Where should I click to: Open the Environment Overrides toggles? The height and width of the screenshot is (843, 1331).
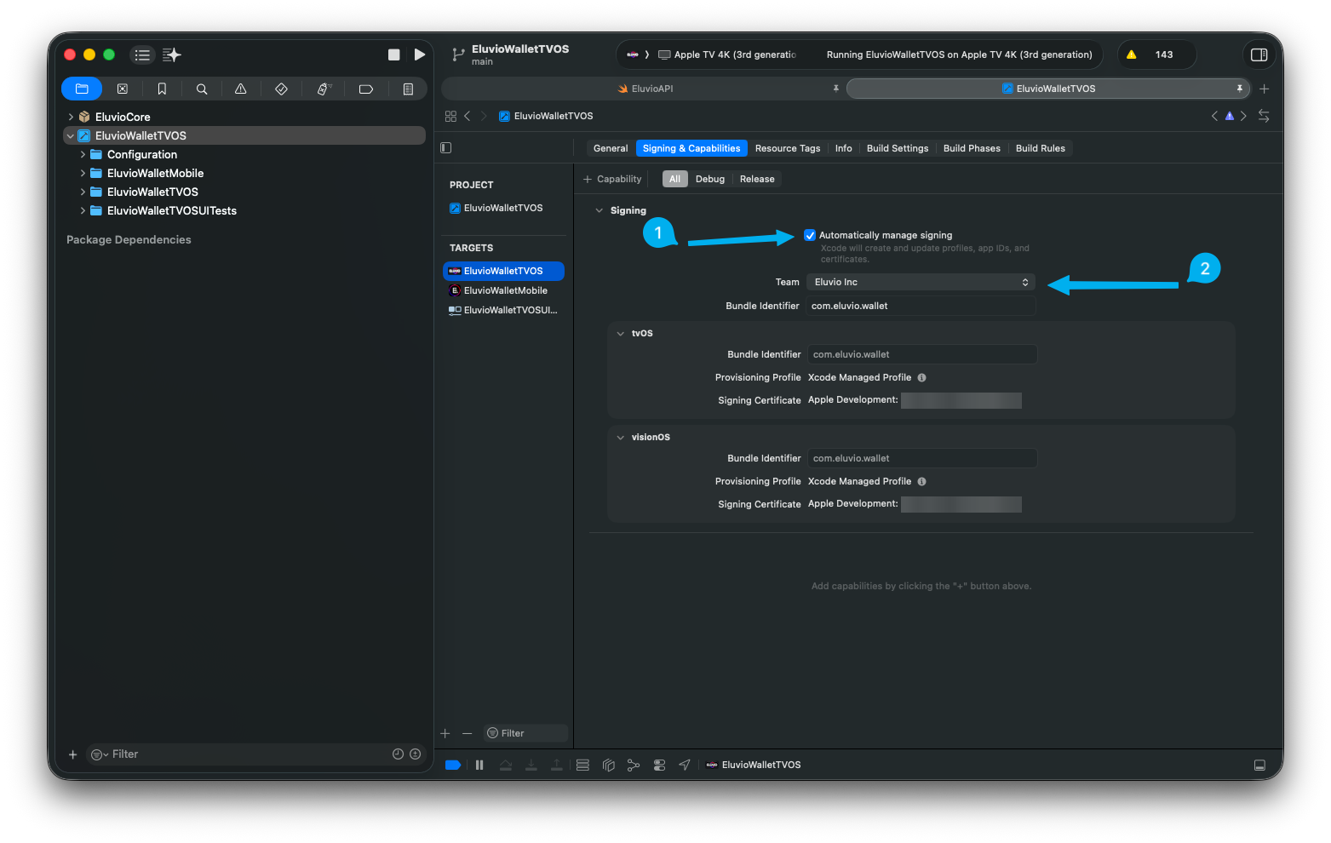tap(659, 765)
